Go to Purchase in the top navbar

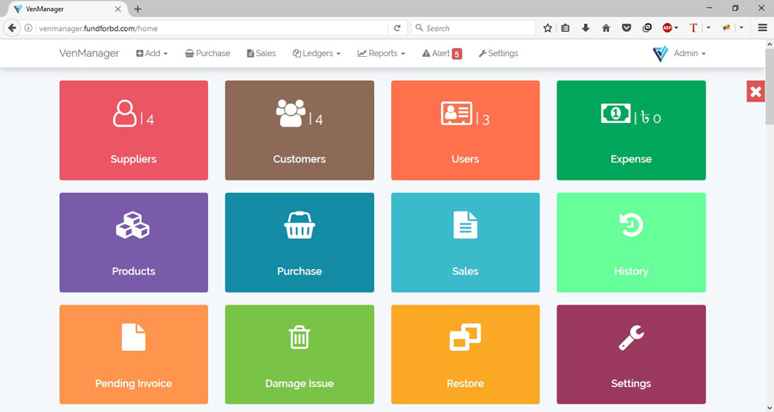coord(207,53)
